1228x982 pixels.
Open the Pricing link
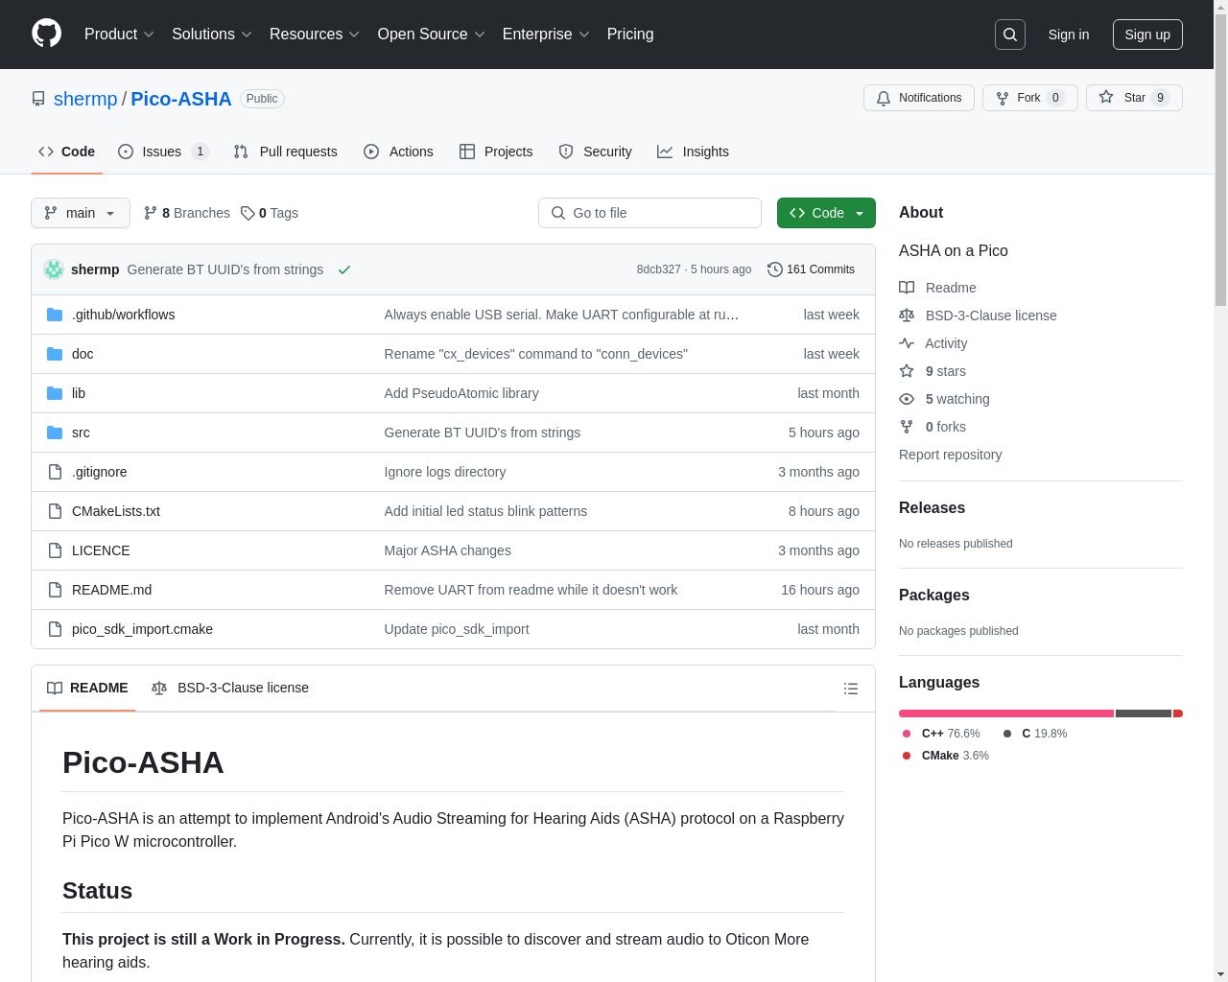pos(630,35)
